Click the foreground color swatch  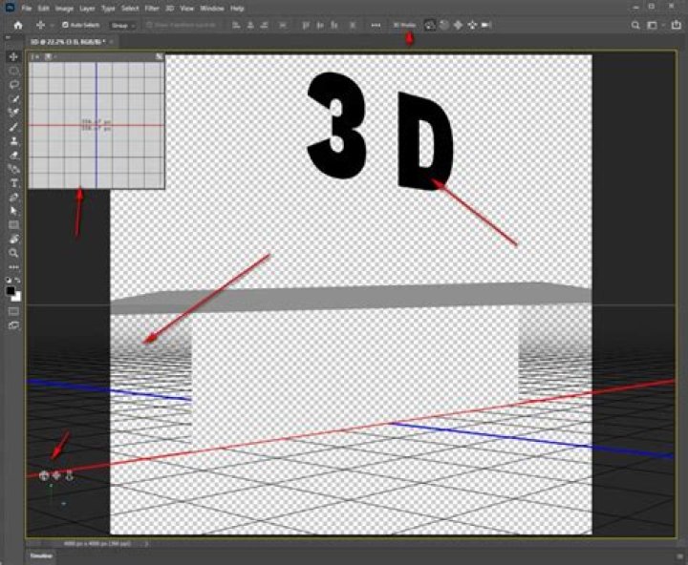(x=12, y=290)
